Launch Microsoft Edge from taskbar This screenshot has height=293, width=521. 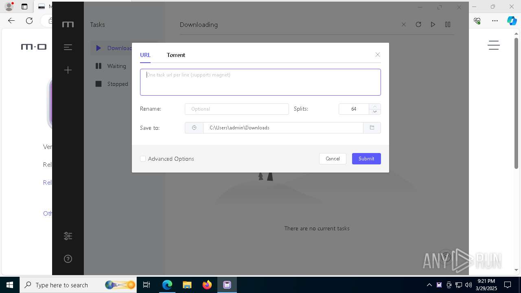click(x=167, y=285)
